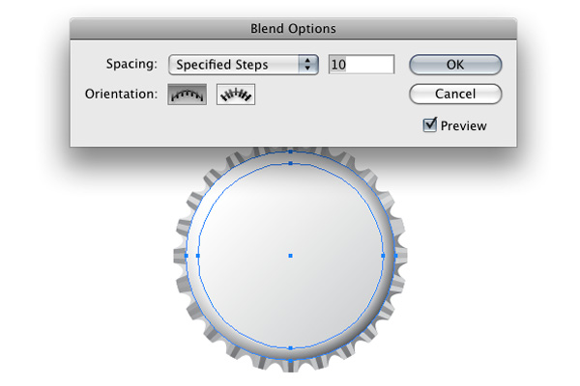The image size is (580, 386).
Task: Click the steps value field showing 10
Action: 362,65
